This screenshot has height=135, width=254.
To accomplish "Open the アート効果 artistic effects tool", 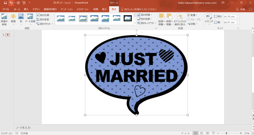I will [30, 18].
